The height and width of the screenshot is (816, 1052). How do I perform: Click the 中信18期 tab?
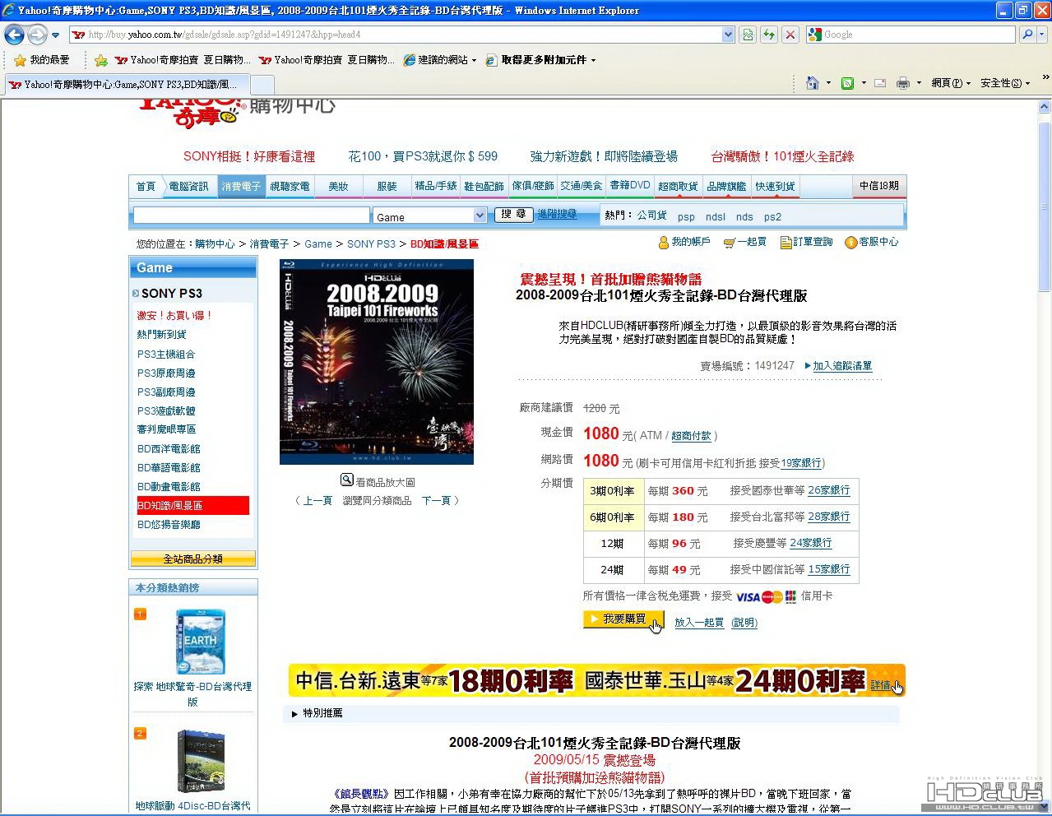click(879, 186)
